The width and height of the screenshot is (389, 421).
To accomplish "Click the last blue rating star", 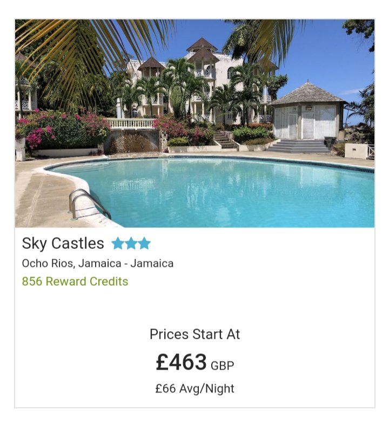I will 144,244.
